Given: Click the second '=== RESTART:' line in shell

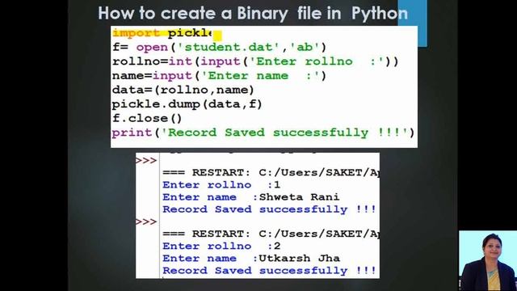Looking at the screenshot, I should 271,234.
